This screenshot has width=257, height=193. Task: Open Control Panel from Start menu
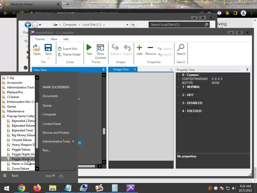point(52,124)
